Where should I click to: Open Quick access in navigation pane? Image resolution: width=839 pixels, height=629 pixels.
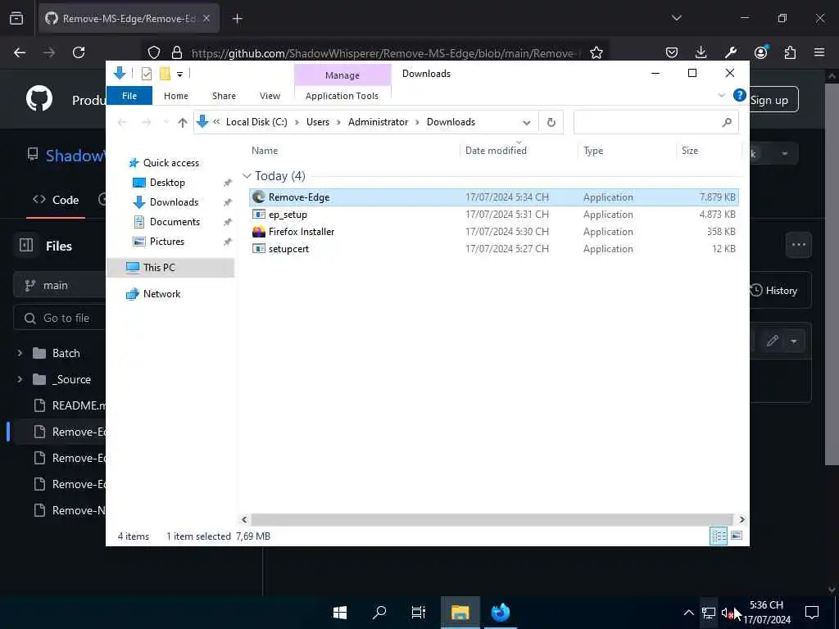pyautogui.click(x=170, y=163)
